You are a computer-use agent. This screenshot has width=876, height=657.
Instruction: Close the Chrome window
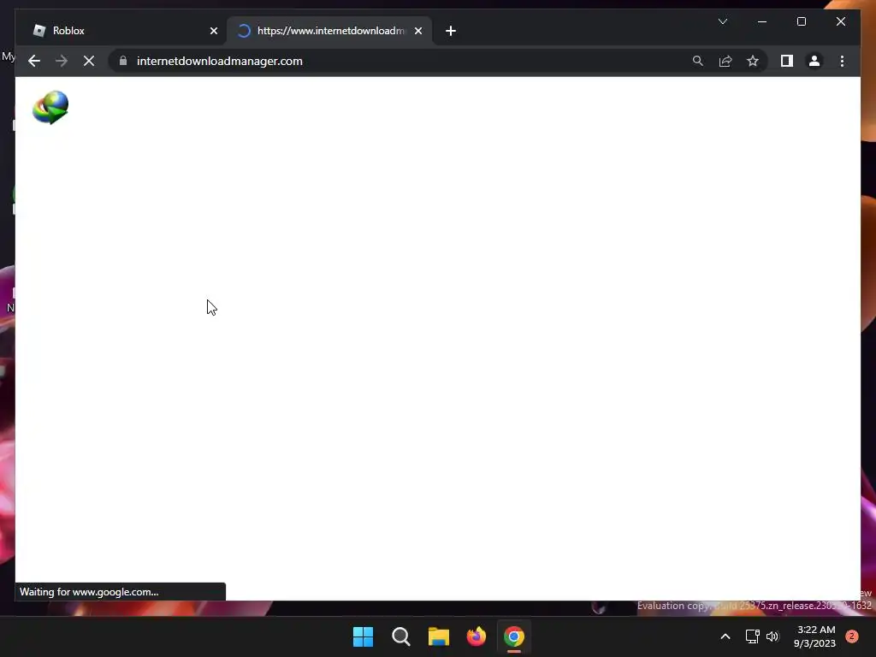click(x=841, y=21)
